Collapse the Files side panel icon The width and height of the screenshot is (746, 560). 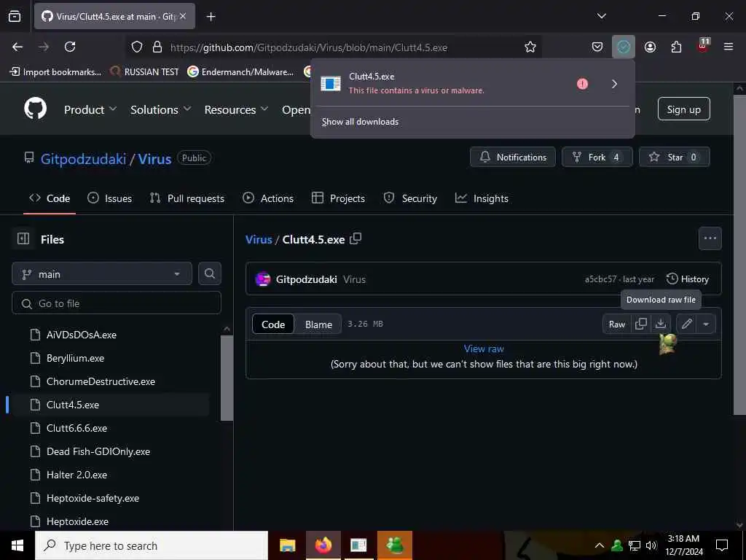pos(23,238)
